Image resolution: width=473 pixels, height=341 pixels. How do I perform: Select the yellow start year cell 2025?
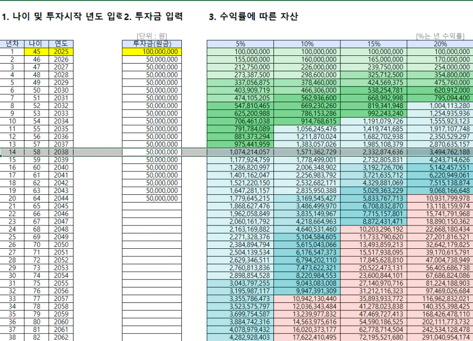pyautogui.click(x=61, y=52)
